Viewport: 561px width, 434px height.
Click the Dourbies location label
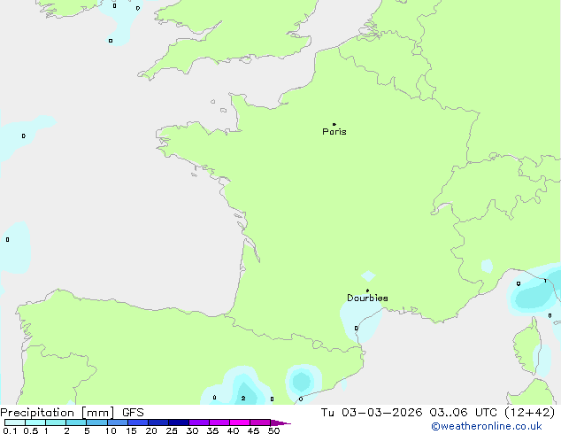click(367, 298)
